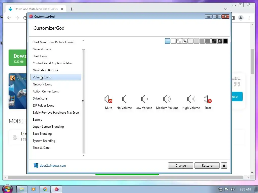The height and width of the screenshot is (193, 258).
Task: Click the category list scroll-down arrow
Action: point(83,155)
